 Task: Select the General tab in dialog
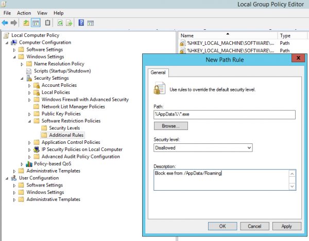pyautogui.click(x=158, y=72)
